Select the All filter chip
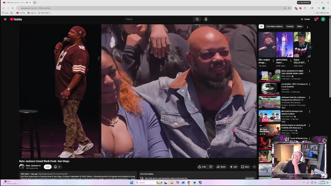This screenshot has height=186, width=331. tap(261, 26)
